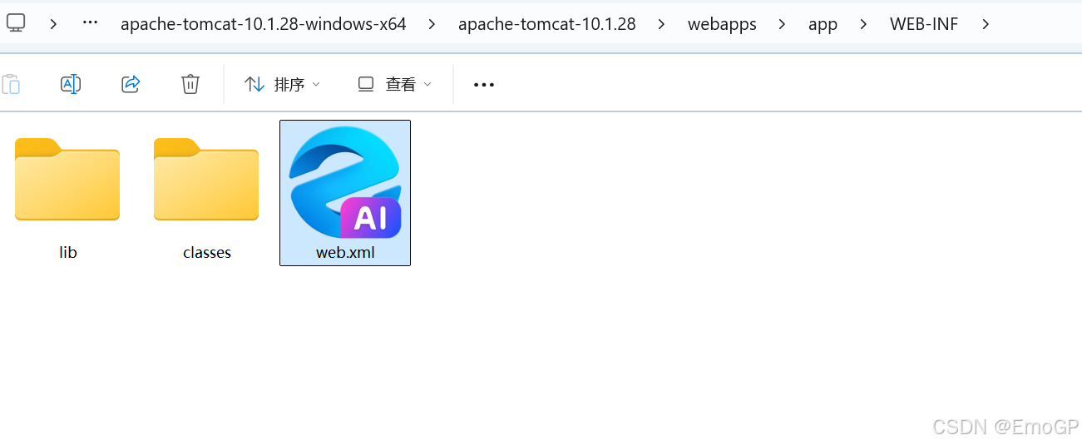1082x445 pixels.
Task: Expand chevron after apache-tomcat-10.1.28 segment
Action: pos(661,24)
